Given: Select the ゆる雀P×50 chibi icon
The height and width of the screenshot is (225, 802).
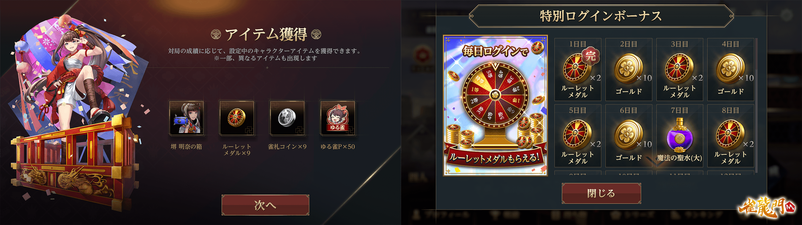Looking at the screenshot, I should pyautogui.click(x=337, y=118).
